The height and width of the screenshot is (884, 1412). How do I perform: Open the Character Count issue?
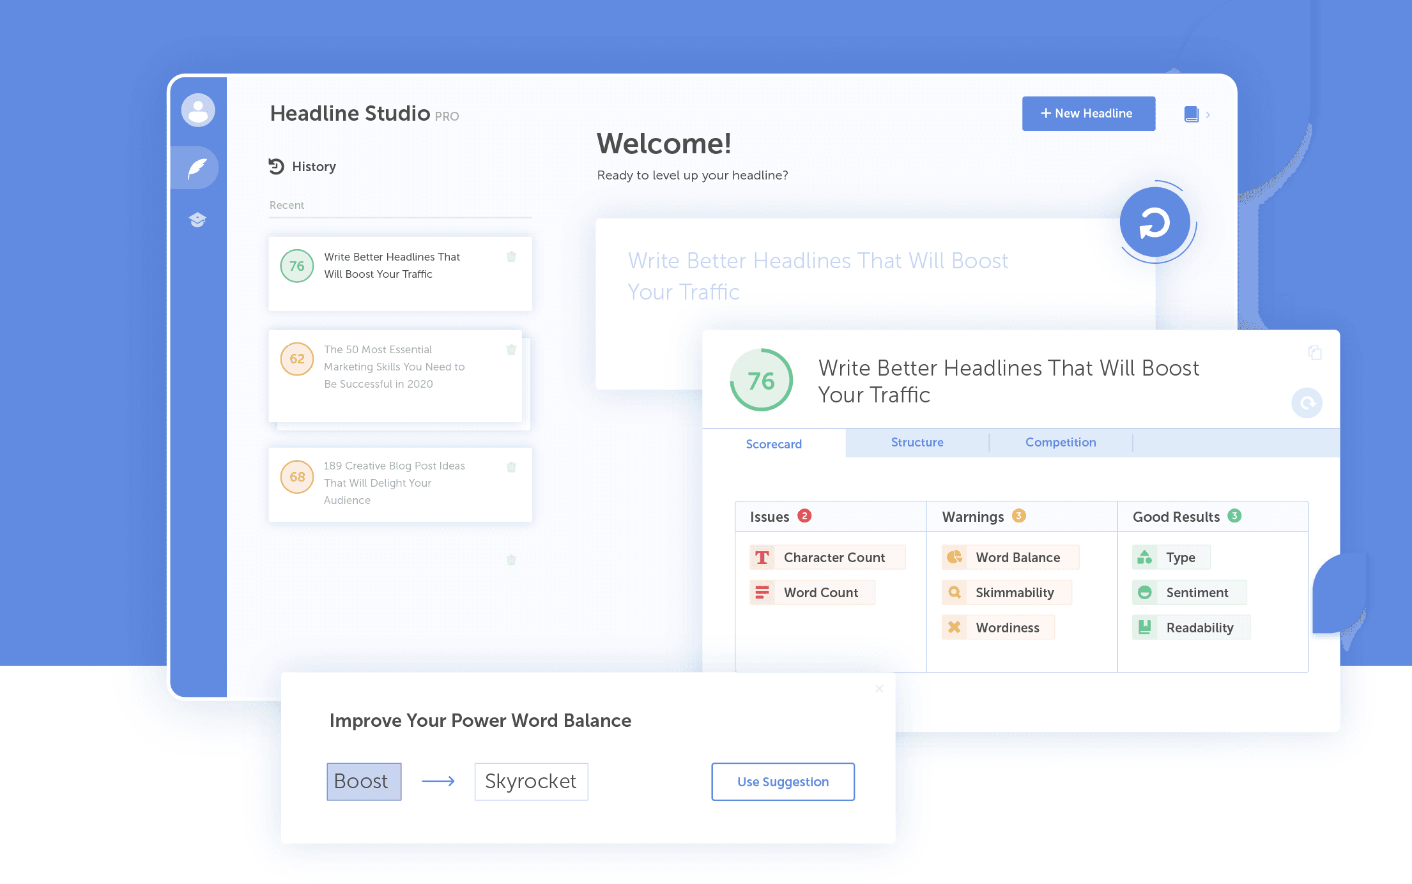pos(827,557)
